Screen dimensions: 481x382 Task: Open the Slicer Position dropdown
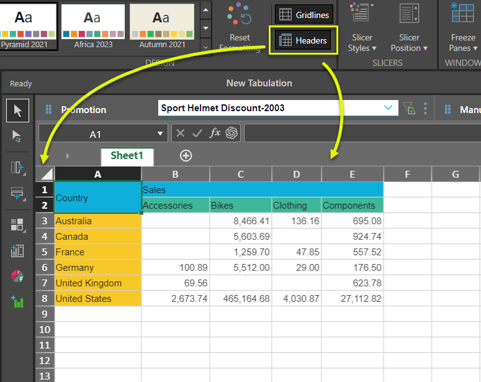[x=409, y=28]
